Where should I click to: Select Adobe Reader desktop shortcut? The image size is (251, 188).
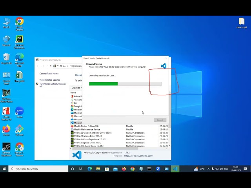pos(6,114)
